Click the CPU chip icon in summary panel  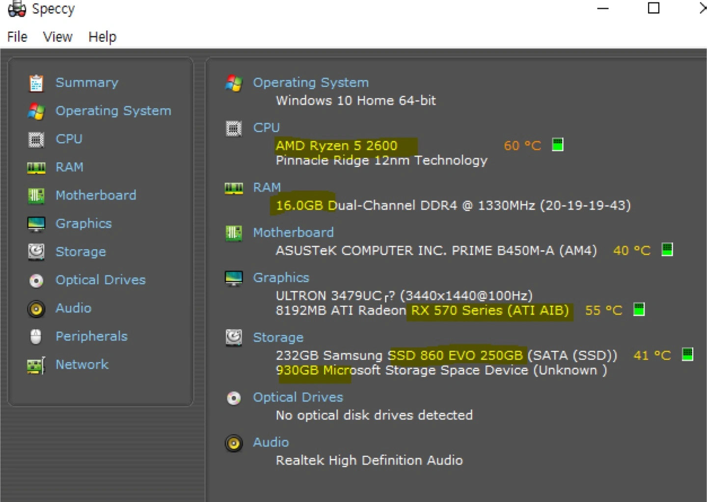pos(234,129)
